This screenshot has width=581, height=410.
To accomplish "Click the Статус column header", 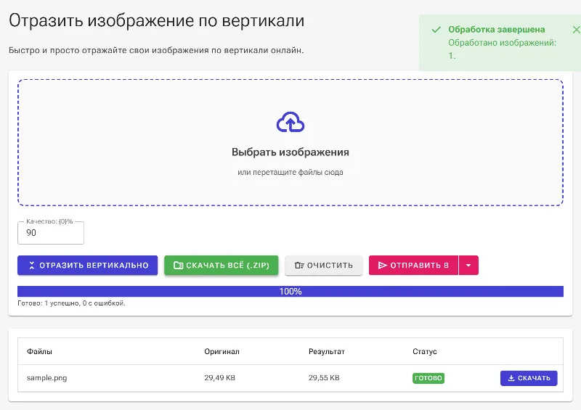I will click(425, 351).
